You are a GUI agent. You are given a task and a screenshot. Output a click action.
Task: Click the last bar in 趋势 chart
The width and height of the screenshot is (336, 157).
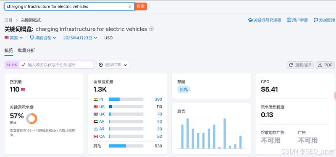[x=240, y=142]
